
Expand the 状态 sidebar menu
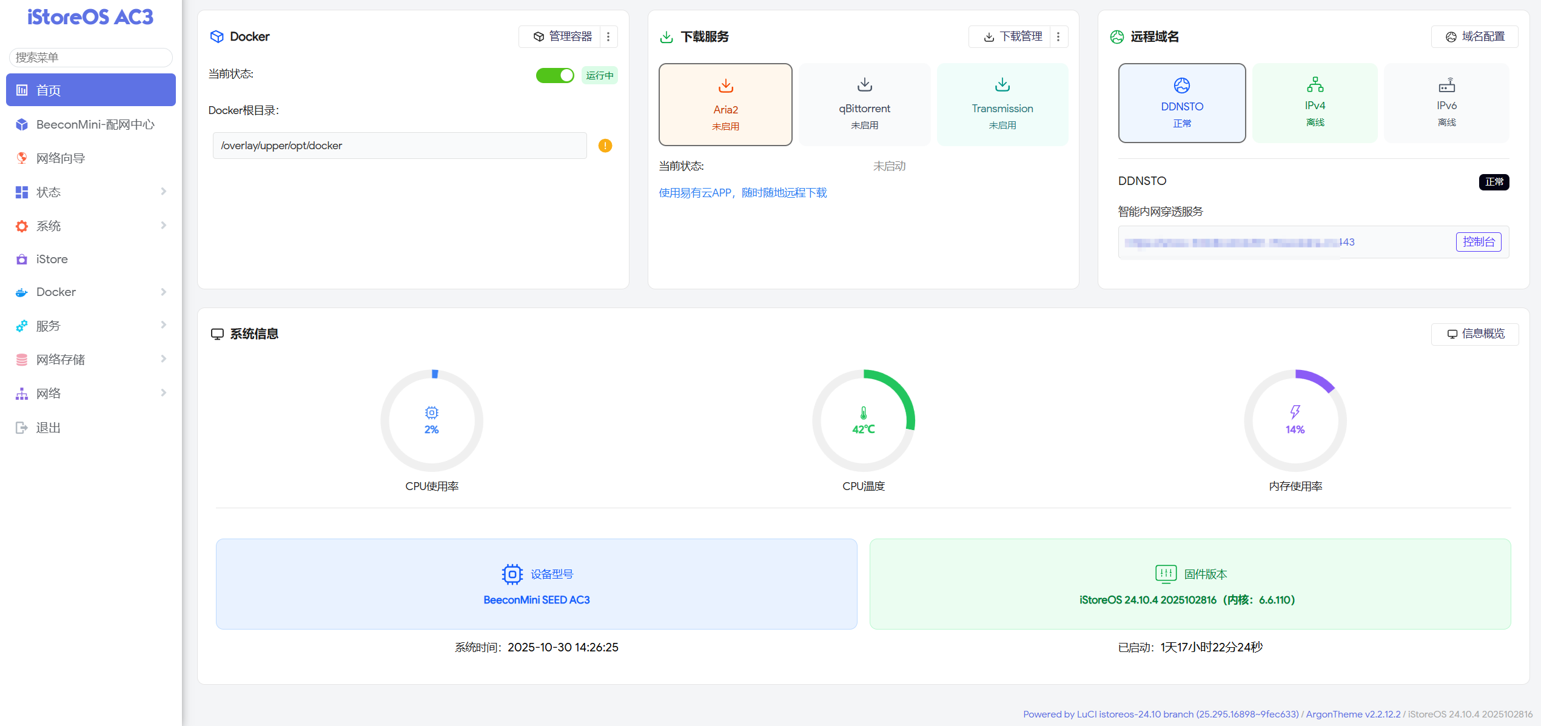91,192
